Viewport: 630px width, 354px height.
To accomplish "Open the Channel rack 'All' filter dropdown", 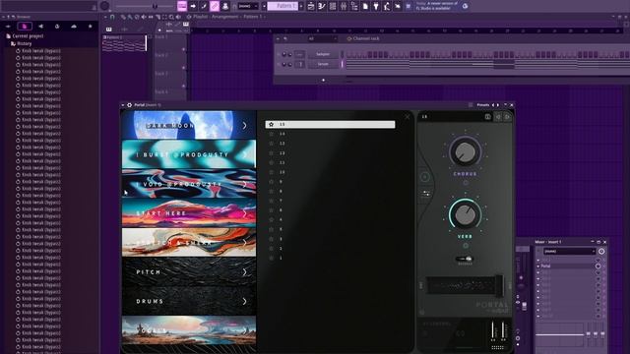I will pos(322,38).
